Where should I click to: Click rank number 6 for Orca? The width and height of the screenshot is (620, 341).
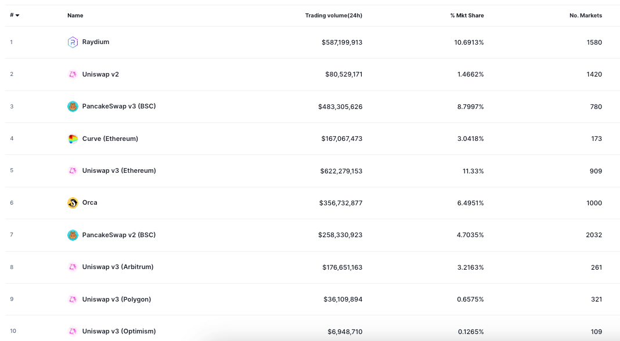tap(12, 203)
